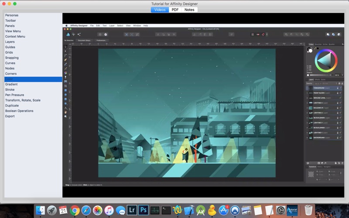This screenshot has height=218, width=349.
Task: Expand the BUILDING 01 layer group
Action: (307, 108)
